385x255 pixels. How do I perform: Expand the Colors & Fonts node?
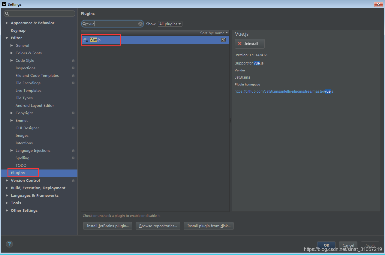click(12, 53)
